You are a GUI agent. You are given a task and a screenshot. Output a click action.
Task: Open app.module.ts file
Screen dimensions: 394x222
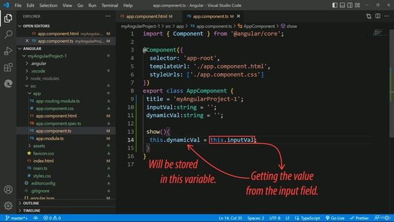[x=66, y=138]
